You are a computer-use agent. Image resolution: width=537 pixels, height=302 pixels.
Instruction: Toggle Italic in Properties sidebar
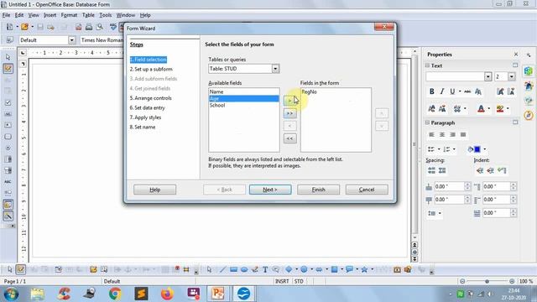coord(442,91)
